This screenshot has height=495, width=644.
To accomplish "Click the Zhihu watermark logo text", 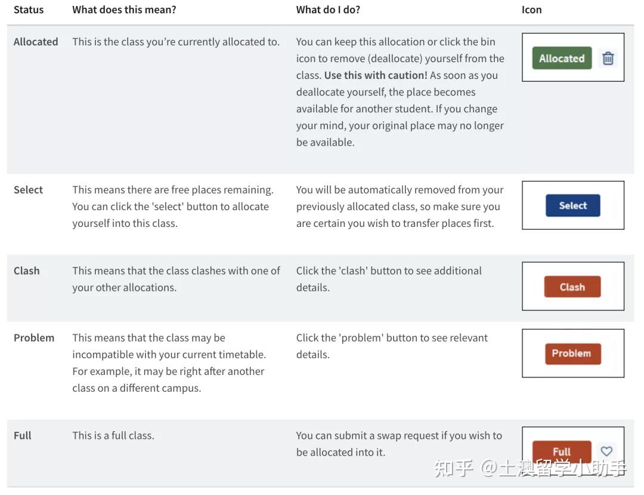I will coord(454,468).
